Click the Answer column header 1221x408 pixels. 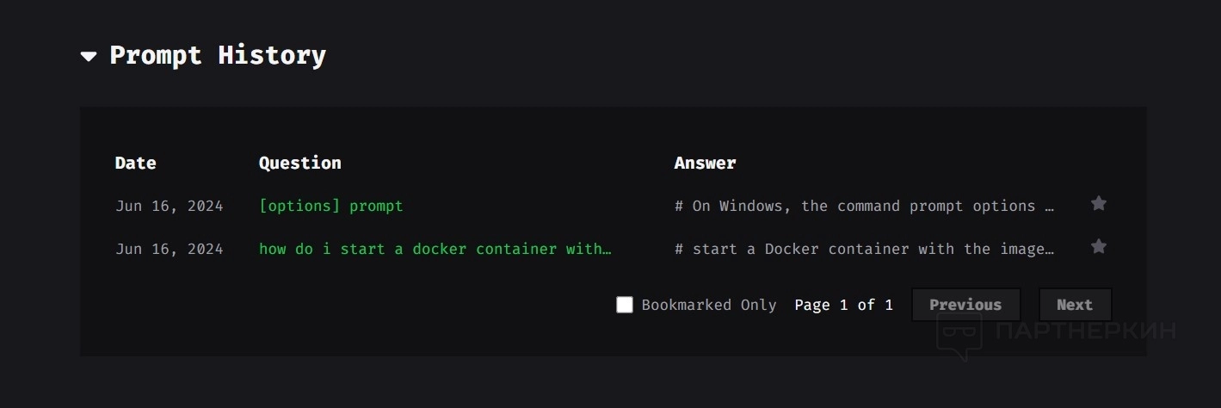pyautogui.click(x=705, y=163)
